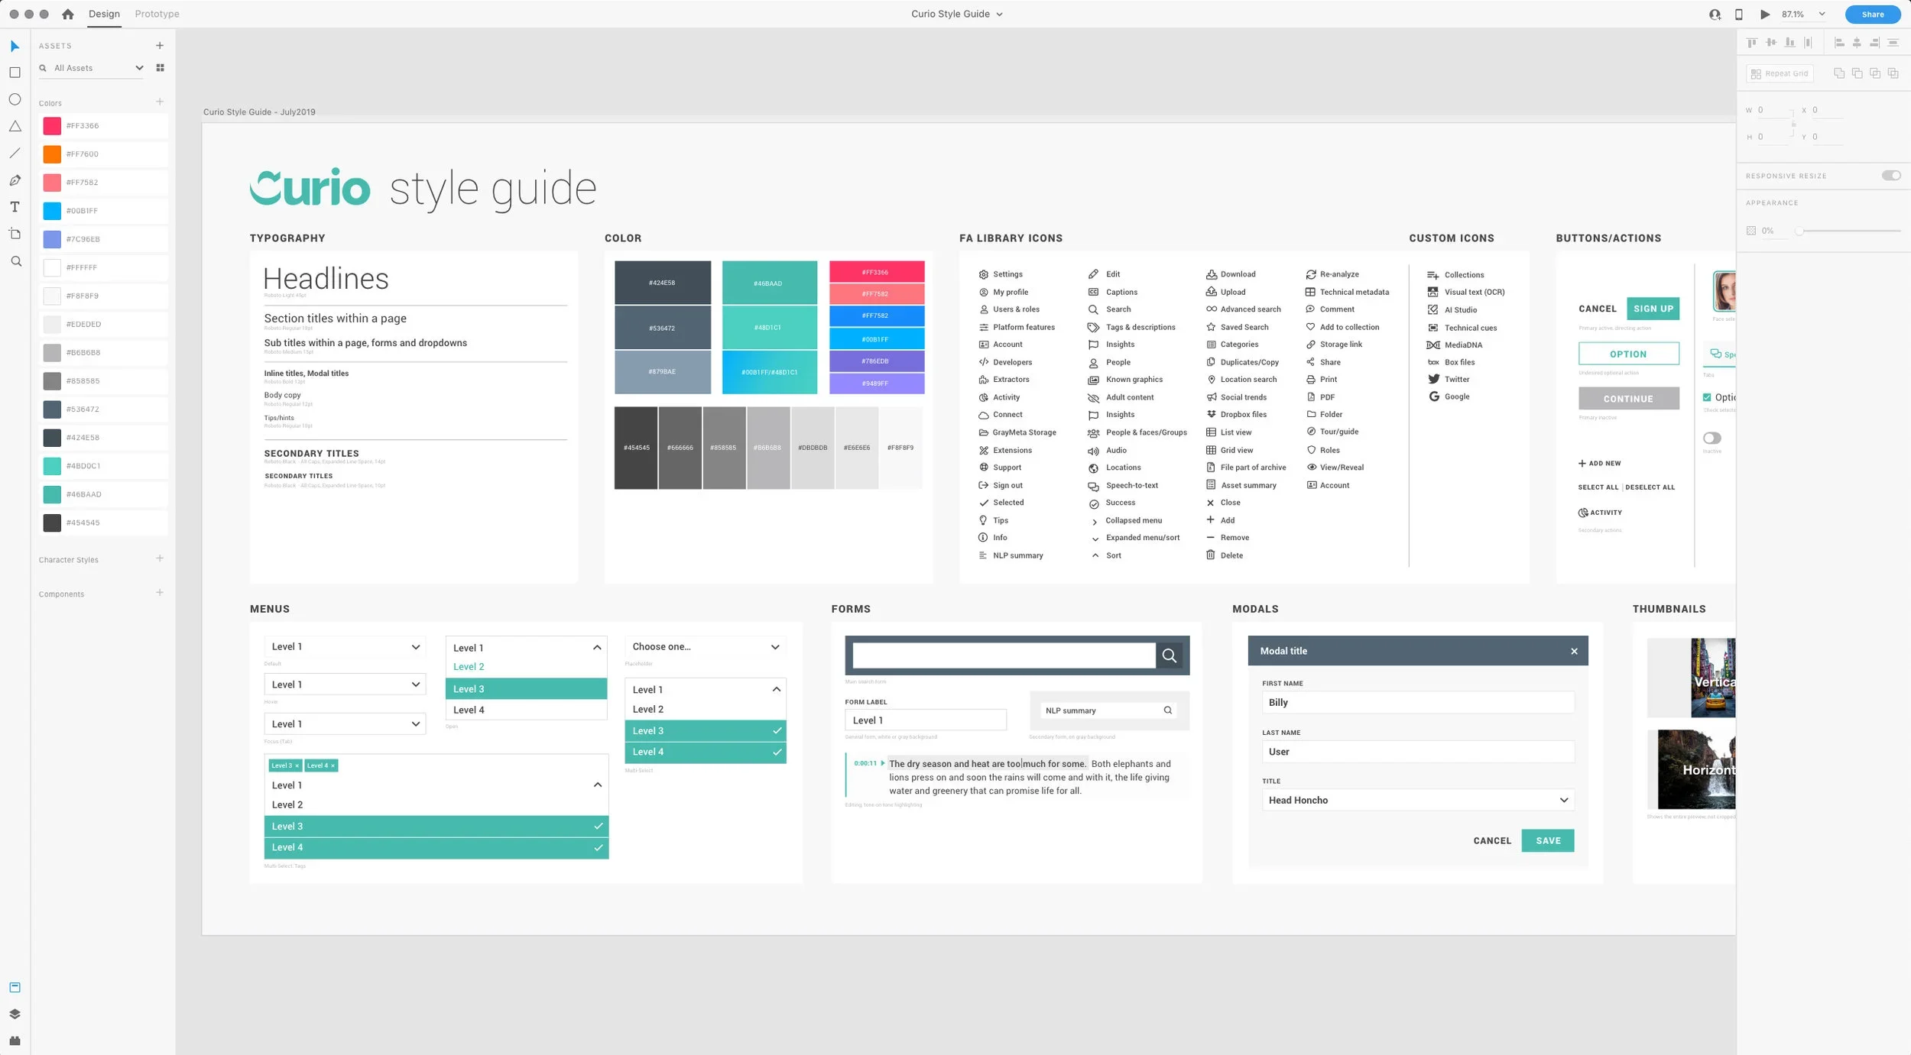
Task: Click the SAVE button in modal
Action: tap(1548, 840)
